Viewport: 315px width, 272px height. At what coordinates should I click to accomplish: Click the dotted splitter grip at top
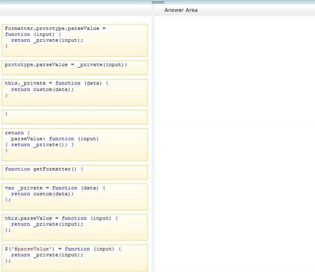coord(158,2)
